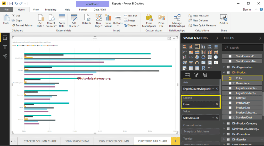Open the Color legend field dropdown
Image resolution: width=264 pixels, height=146 pixels.
point(213,104)
